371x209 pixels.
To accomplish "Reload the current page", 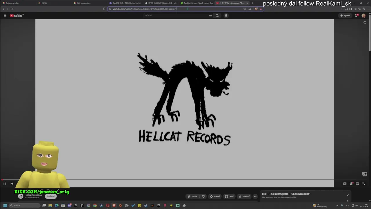I will coord(12,9).
